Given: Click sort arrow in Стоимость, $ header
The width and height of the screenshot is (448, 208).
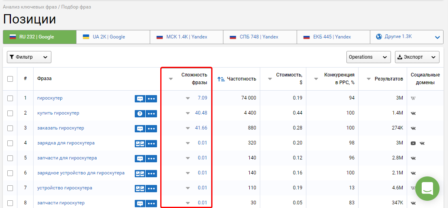Looking at the screenshot, I should 270,79.
